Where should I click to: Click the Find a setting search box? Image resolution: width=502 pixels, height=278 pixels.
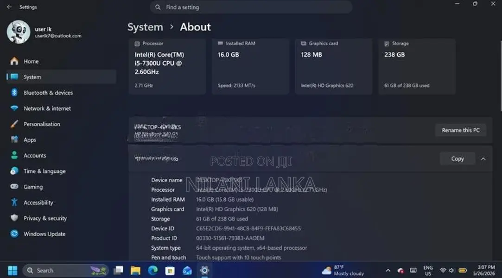click(x=251, y=7)
